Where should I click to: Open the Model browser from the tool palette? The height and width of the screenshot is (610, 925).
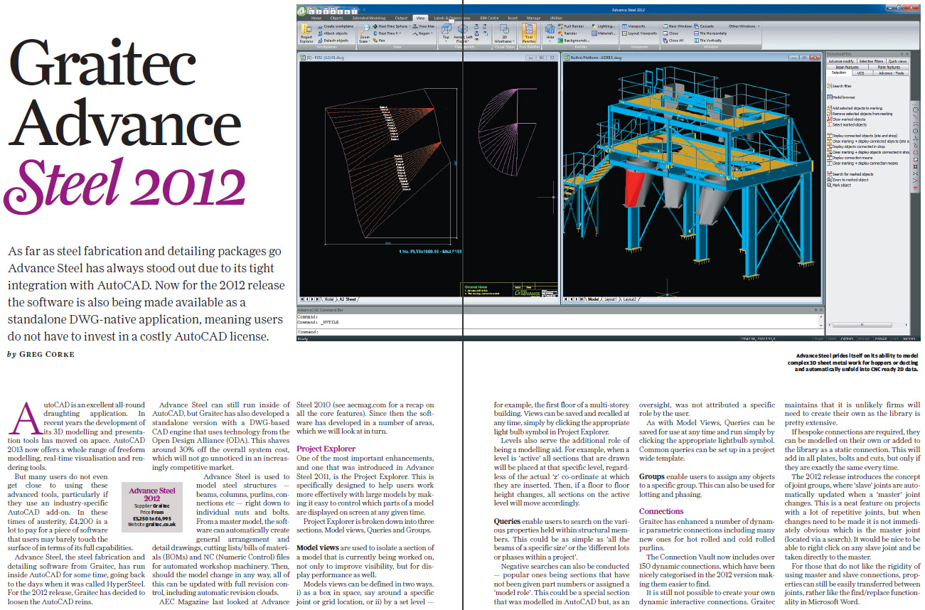point(843,96)
